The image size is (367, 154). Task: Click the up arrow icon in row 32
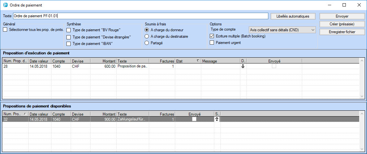point(217,119)
